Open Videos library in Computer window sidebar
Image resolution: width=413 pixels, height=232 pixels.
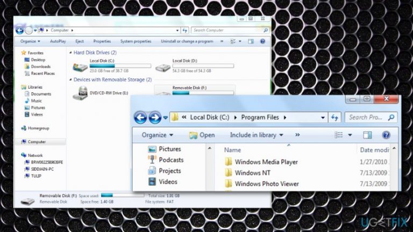pos(33,114)
